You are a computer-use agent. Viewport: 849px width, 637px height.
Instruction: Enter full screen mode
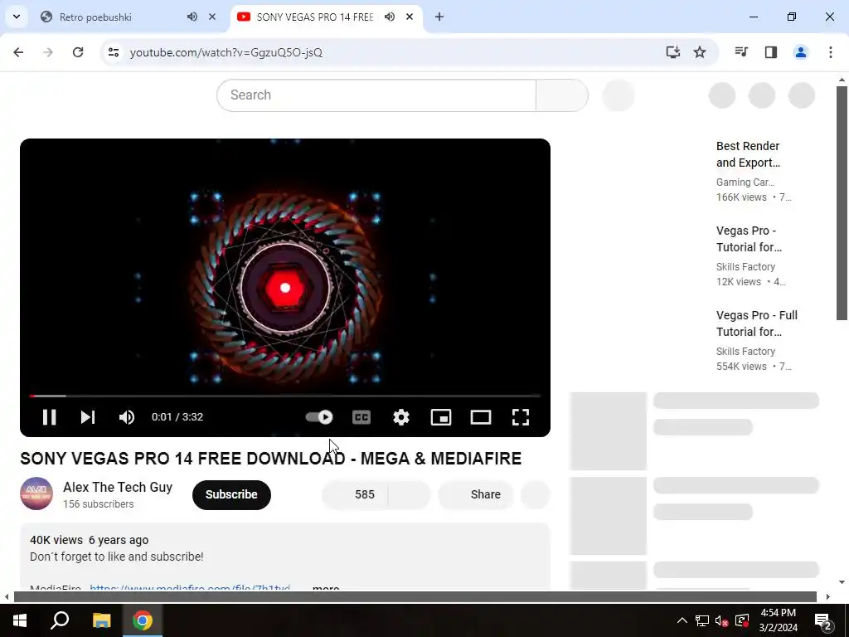521,417
